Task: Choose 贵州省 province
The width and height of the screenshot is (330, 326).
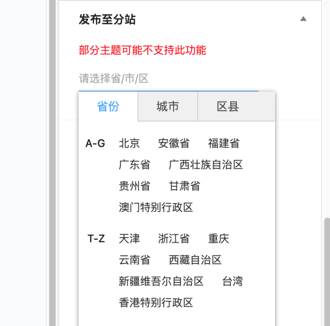Action: pyautogui.click(x=134, y=186)
